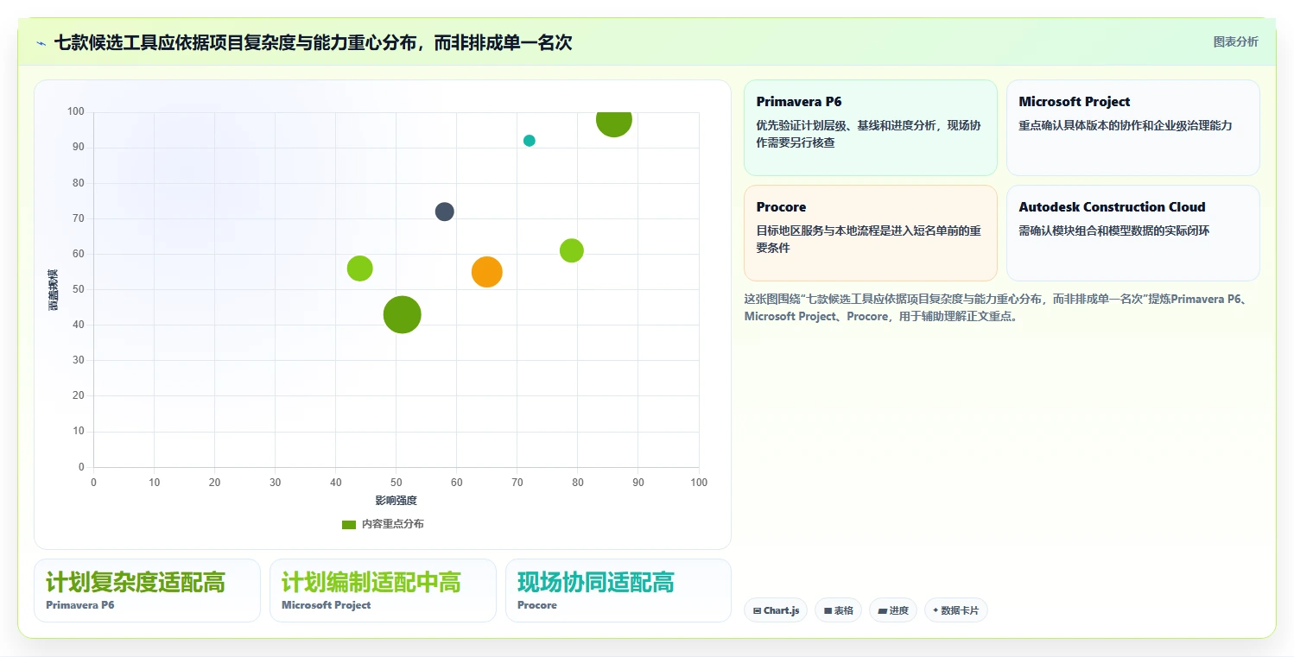Open the Primavera P6 card
Screen dimensions: 1294x657
871,128
